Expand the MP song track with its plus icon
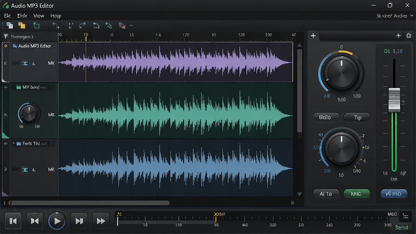Viewport: 416px width, 234px height. coord(6,87)
